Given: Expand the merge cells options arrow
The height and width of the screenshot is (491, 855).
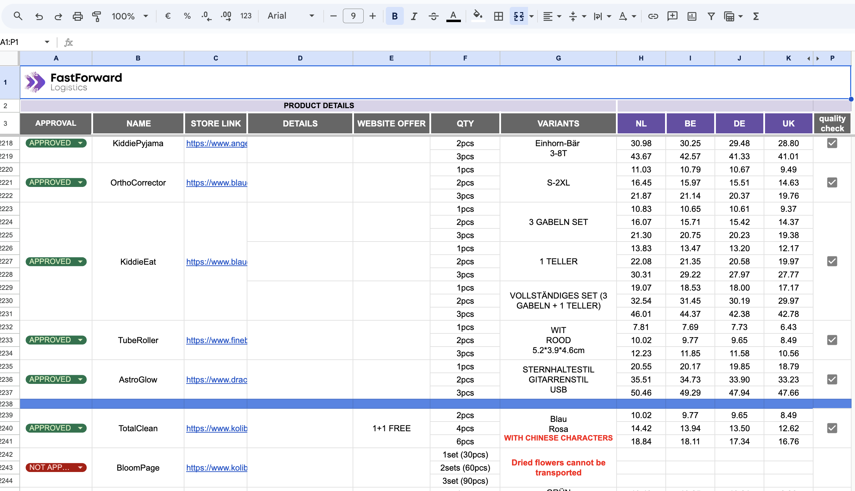Looking at the screenshot, I should pos(531,16).
